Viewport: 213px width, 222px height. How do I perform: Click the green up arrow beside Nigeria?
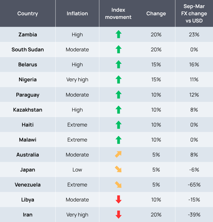pos(118,80)
